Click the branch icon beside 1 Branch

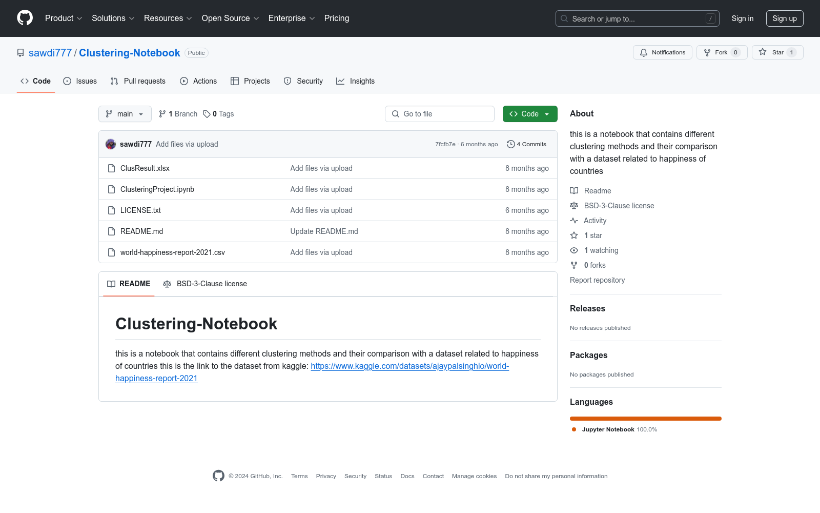tap(162, 114)
